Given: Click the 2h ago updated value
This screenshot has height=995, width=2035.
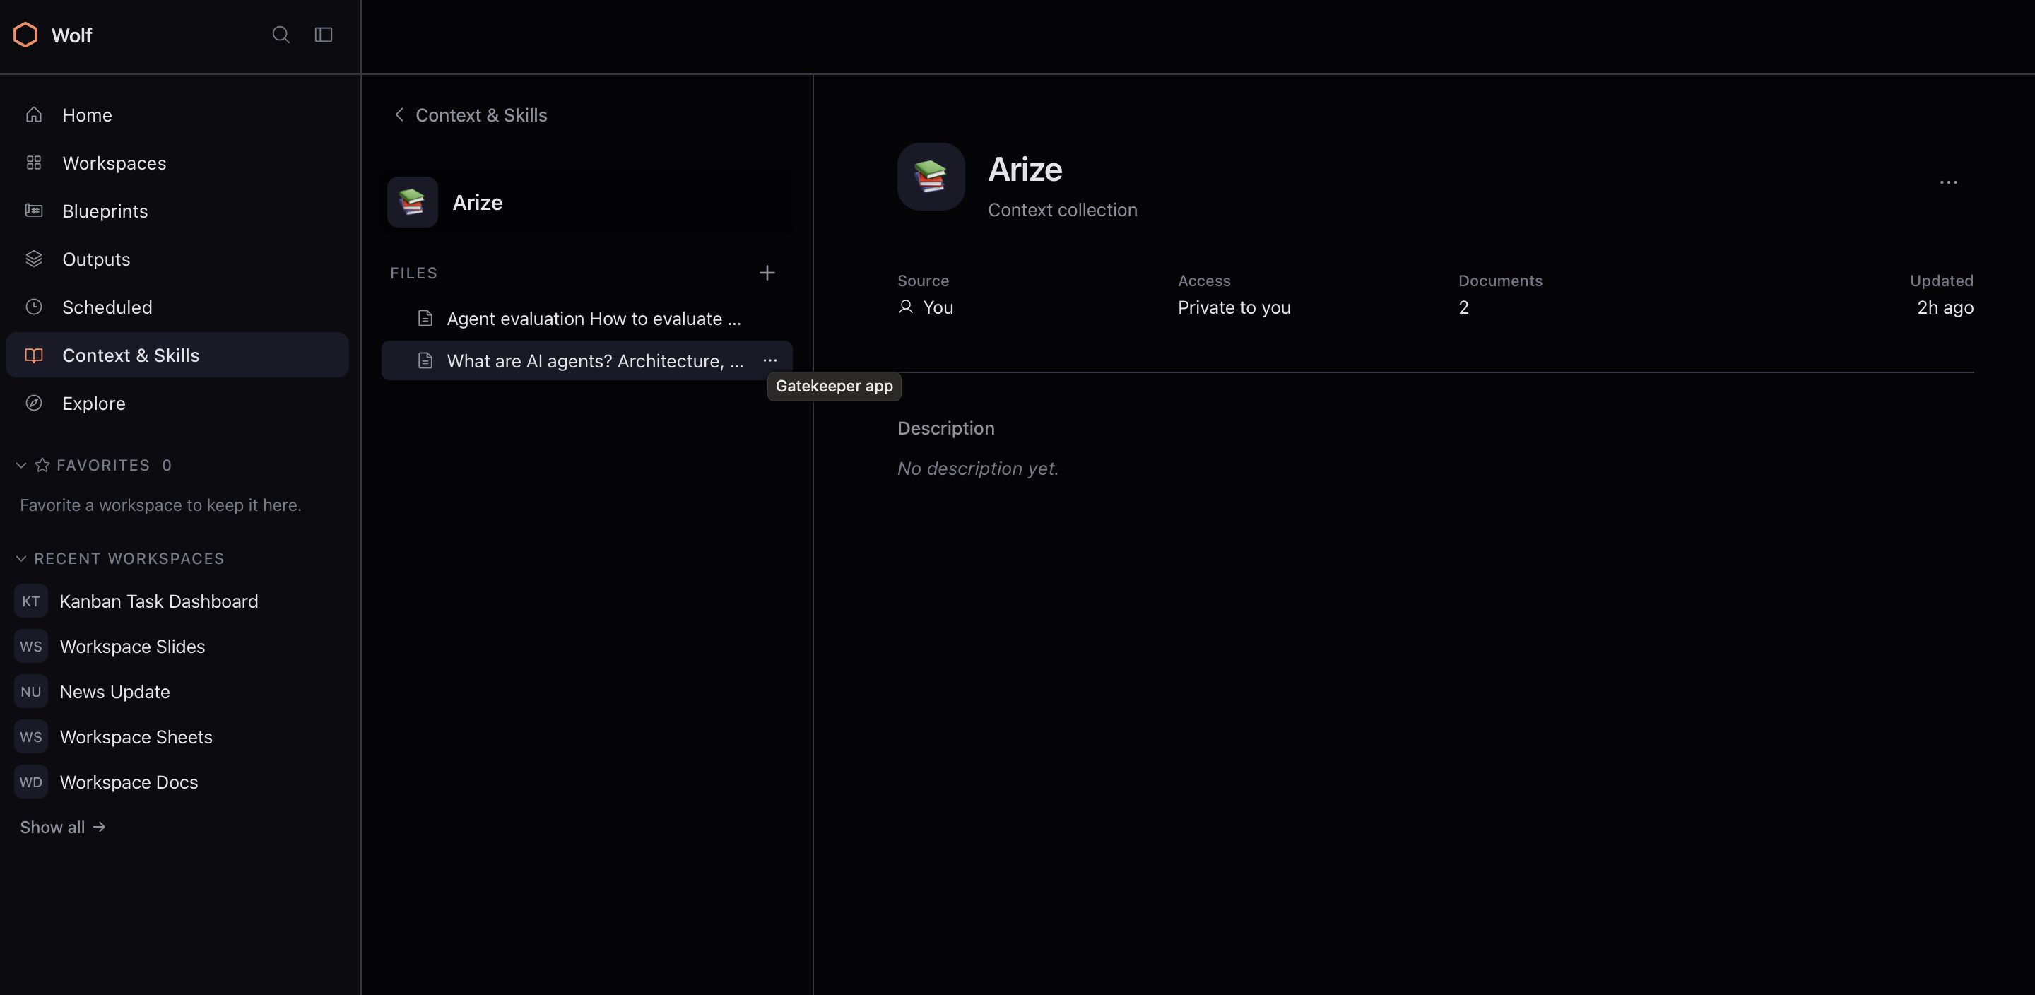Looking at the screenshot, I should click(1945, 308).
